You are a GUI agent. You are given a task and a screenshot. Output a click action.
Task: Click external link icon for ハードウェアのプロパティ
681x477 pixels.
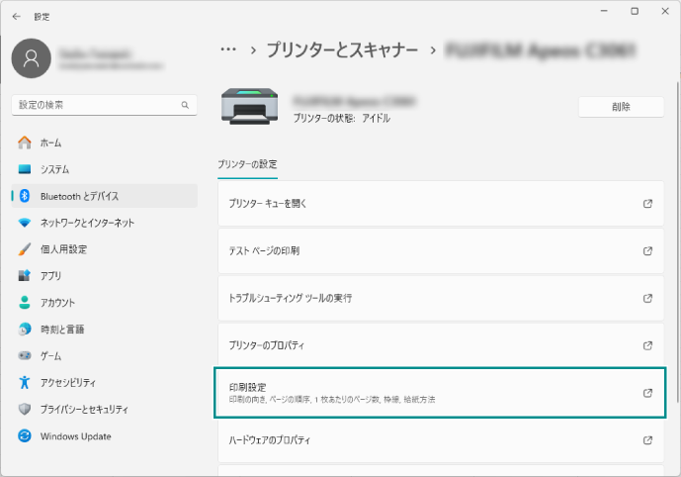coord(647,440)
